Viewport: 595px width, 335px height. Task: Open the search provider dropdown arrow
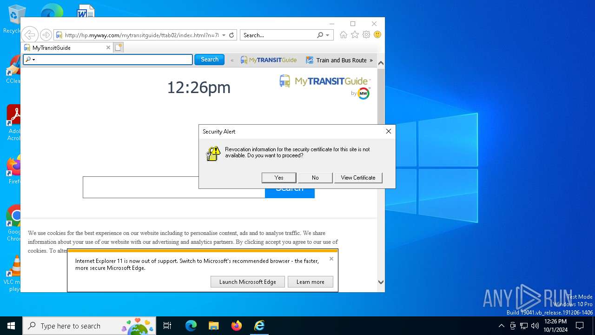327,35
